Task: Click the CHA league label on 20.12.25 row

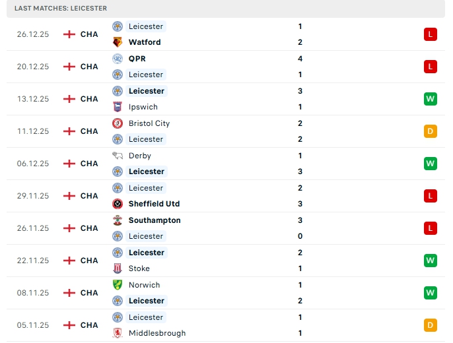Action: point(89,67)
